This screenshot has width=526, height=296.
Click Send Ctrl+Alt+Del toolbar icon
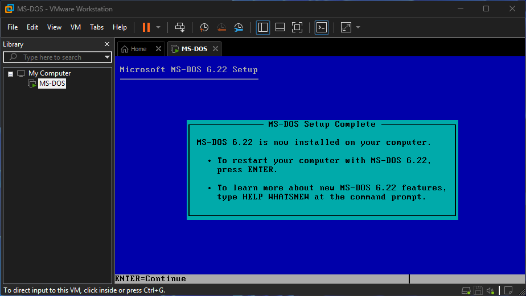tap(180, 27)
